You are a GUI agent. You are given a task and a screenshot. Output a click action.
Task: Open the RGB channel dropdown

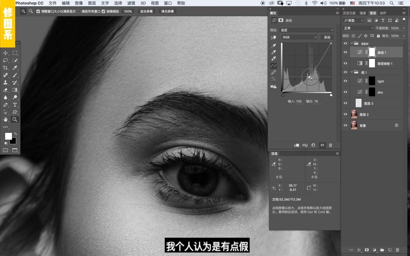tap(299, 37)
